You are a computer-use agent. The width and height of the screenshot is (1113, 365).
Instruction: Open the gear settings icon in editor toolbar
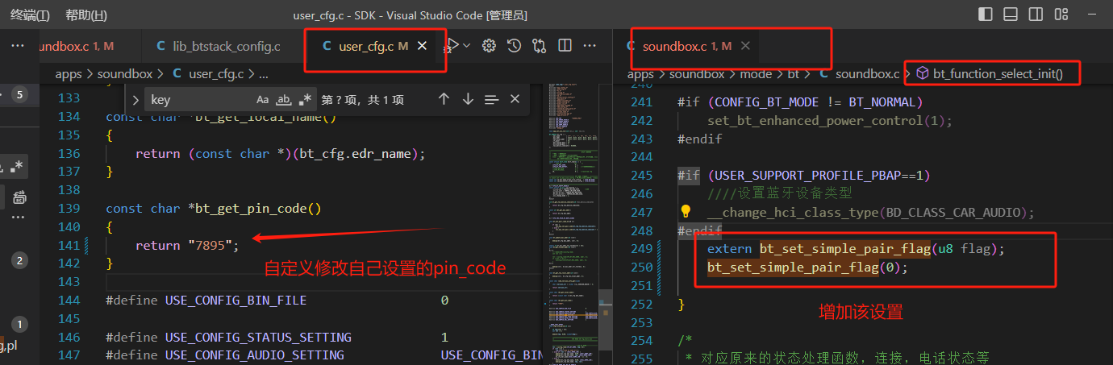click(489, 46)
